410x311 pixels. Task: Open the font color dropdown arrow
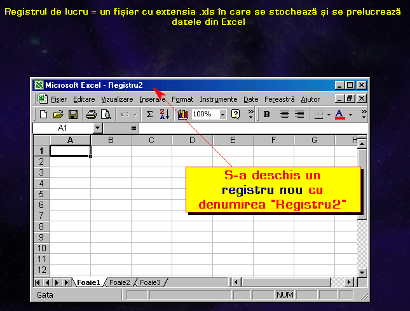point(351,114)
